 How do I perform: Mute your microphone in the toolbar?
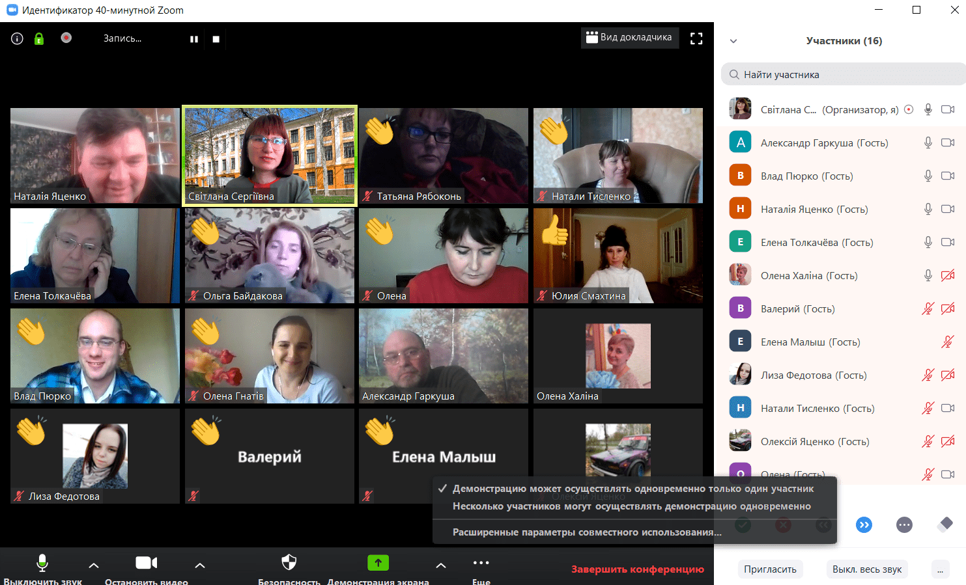coord(42,562)
